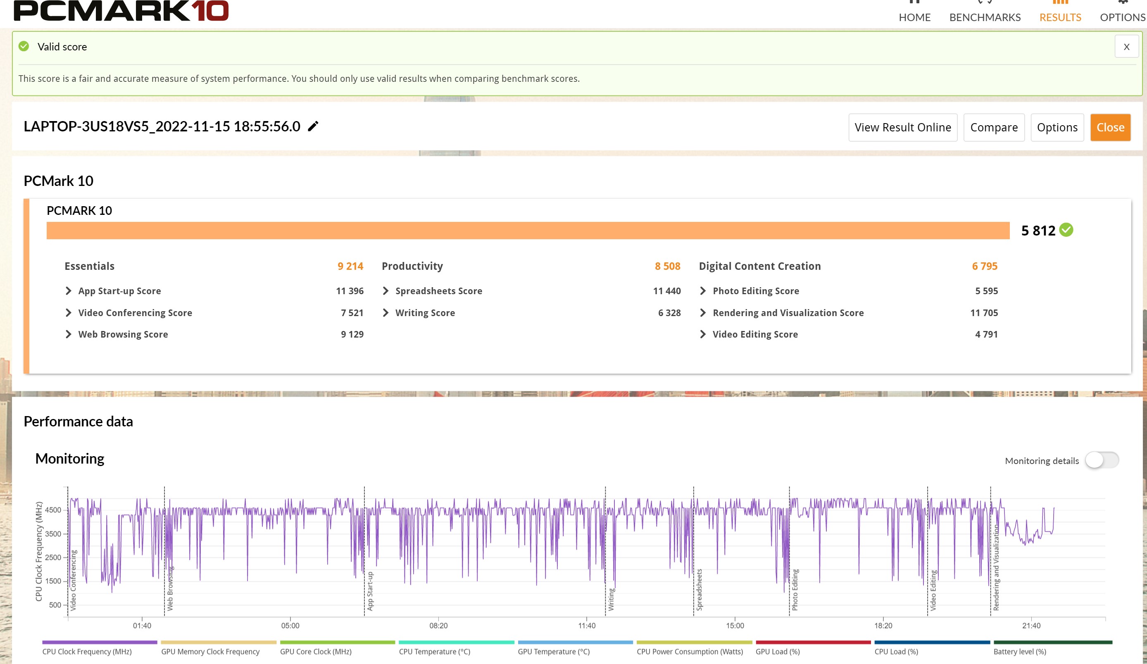Click the green valid score checkmark icon

click(24, 46)
